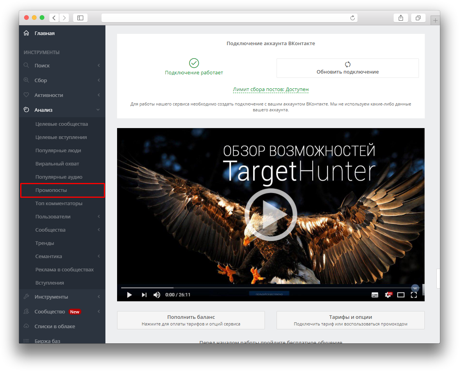
Task: Open Лимит сбора постов: Доступен link
Action: tap(270, 90)
